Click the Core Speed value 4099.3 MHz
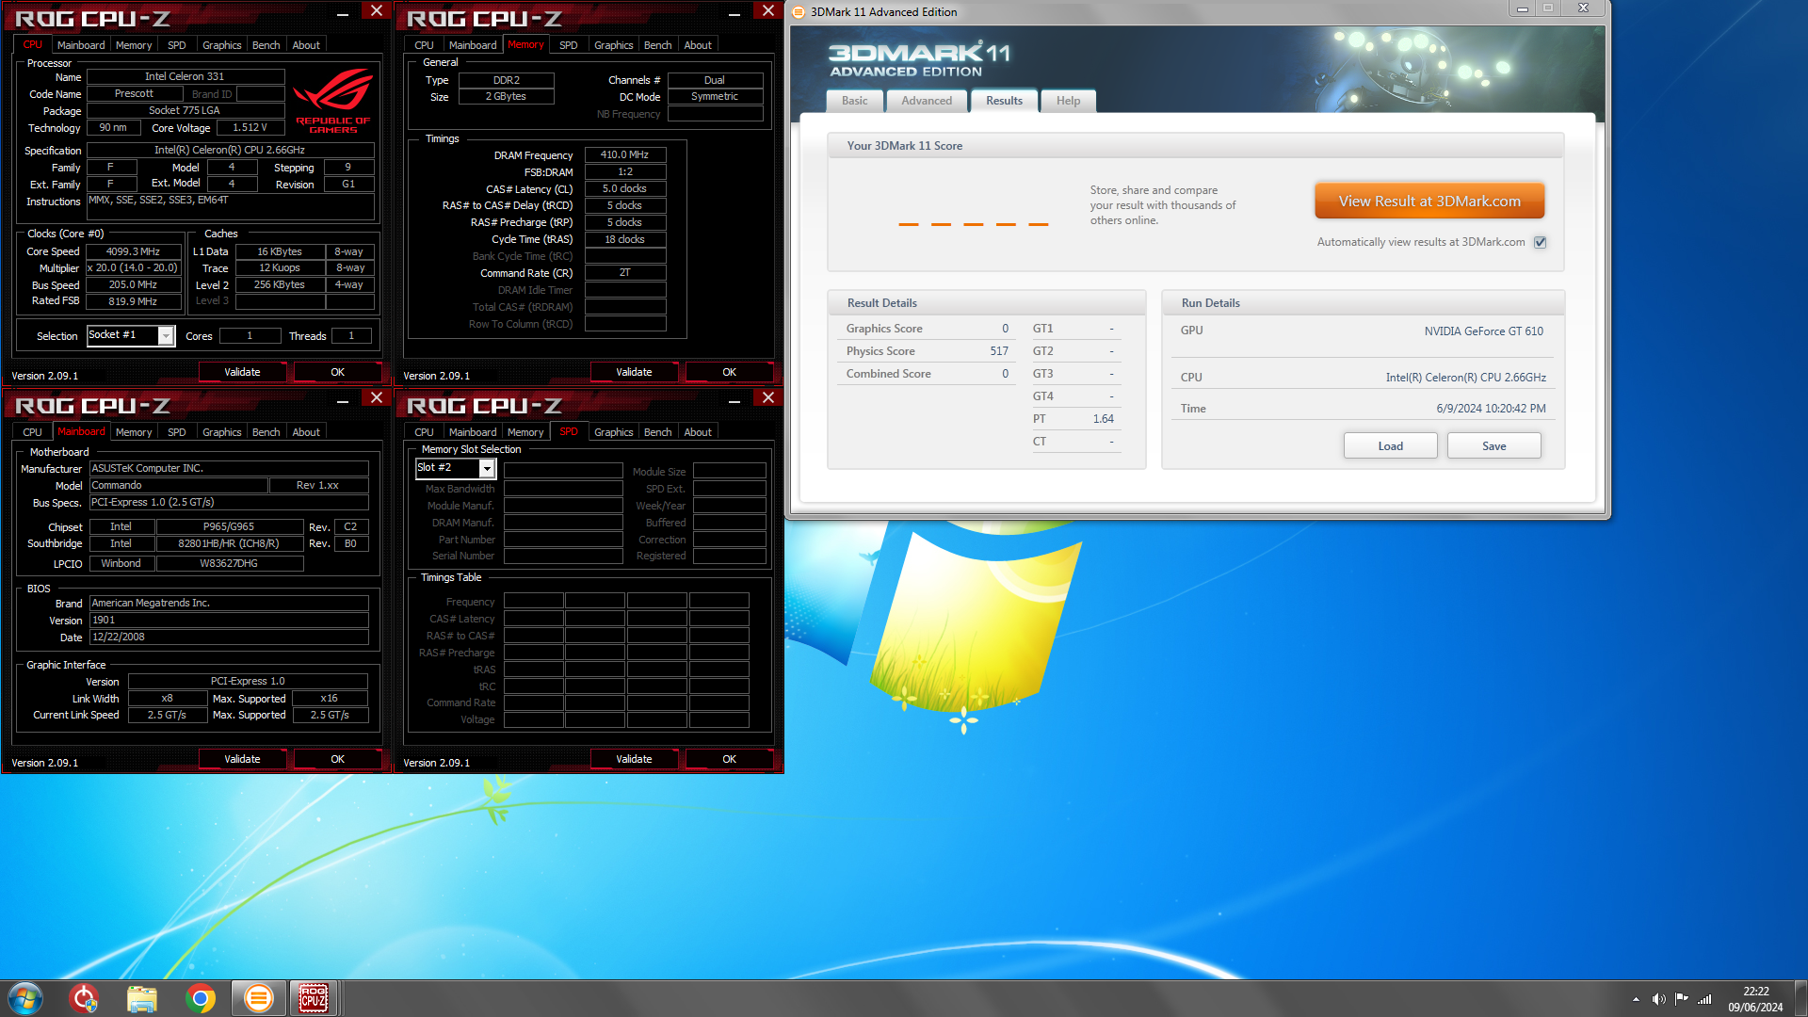1808x1017 pixels. pyautogui.click(x=133, y=251)
